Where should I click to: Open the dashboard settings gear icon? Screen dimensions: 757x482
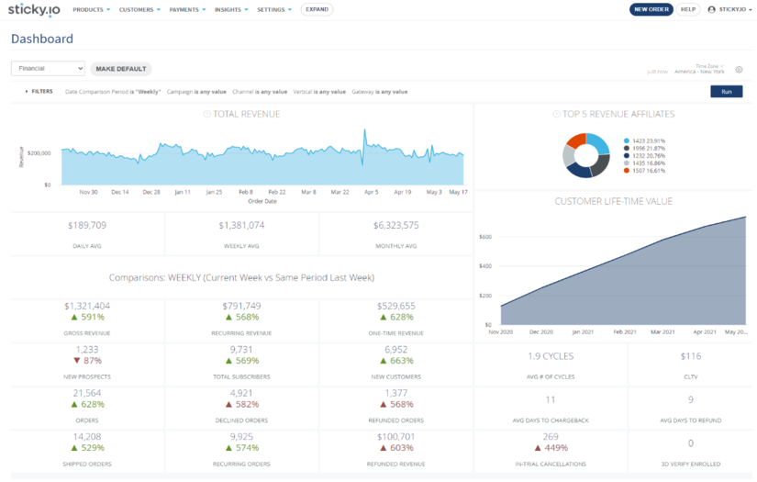[x=739, y=70]
